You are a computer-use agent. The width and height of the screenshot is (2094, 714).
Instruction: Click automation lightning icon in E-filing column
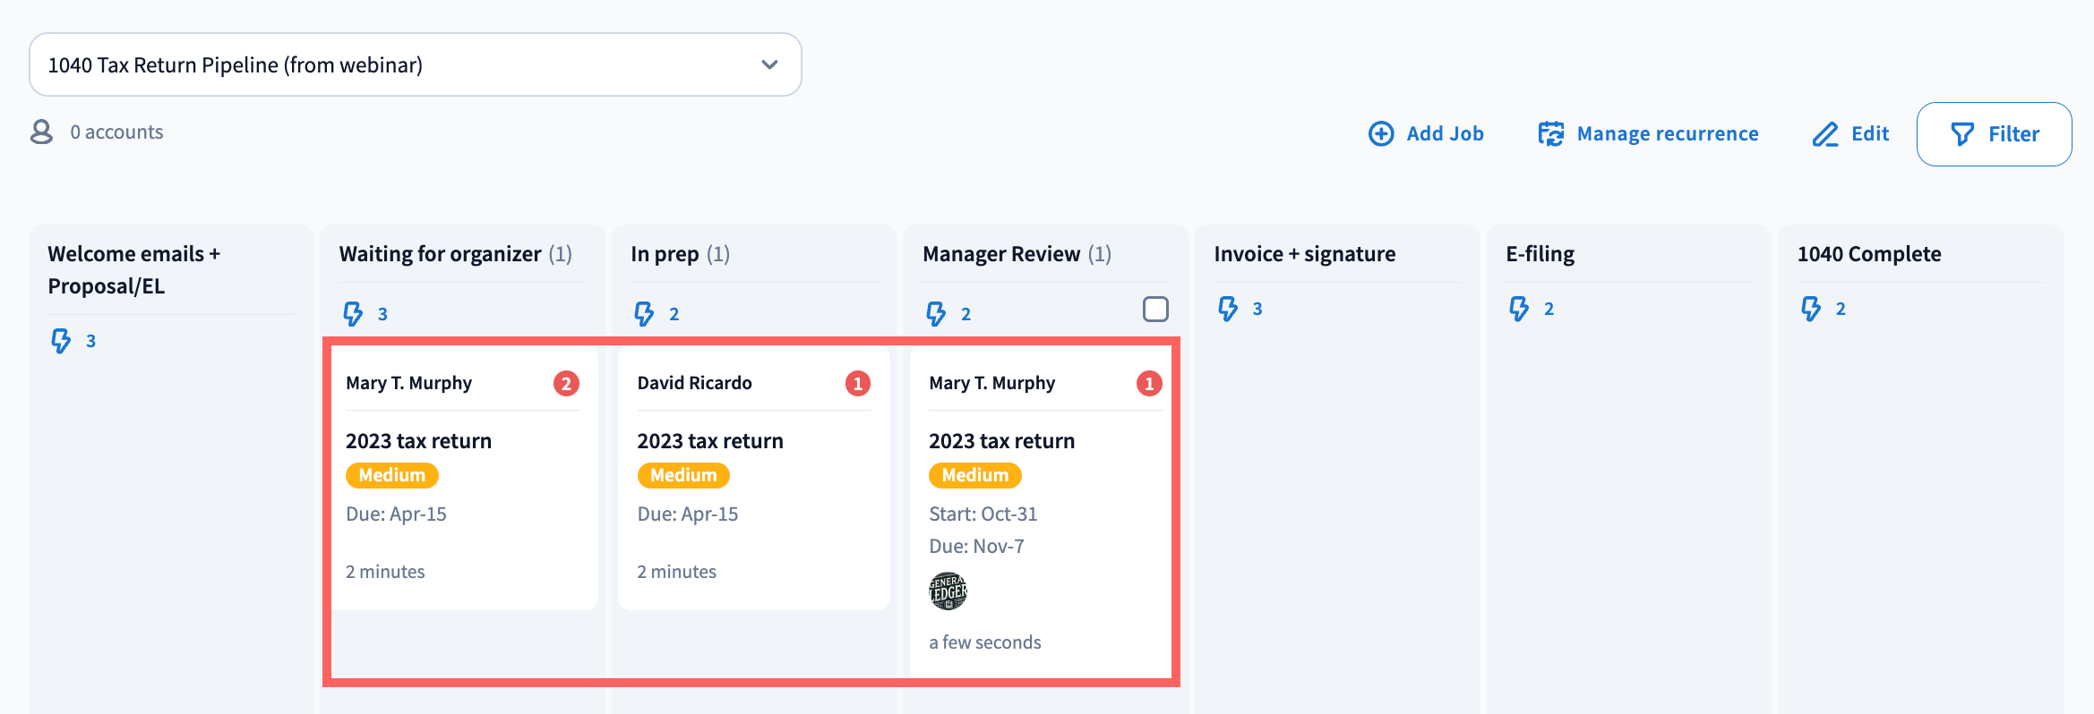tap(1519, 309)
